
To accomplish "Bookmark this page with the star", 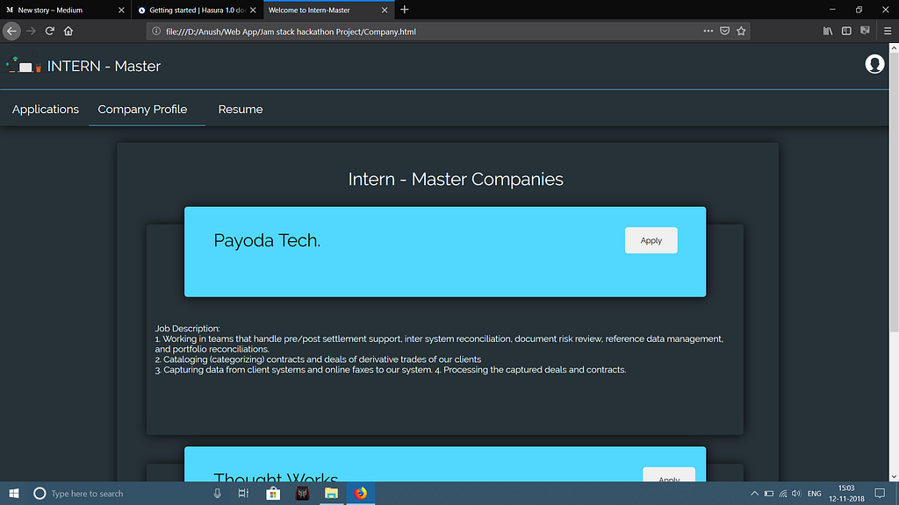I will pyautogui.click(x=741, y=31).
